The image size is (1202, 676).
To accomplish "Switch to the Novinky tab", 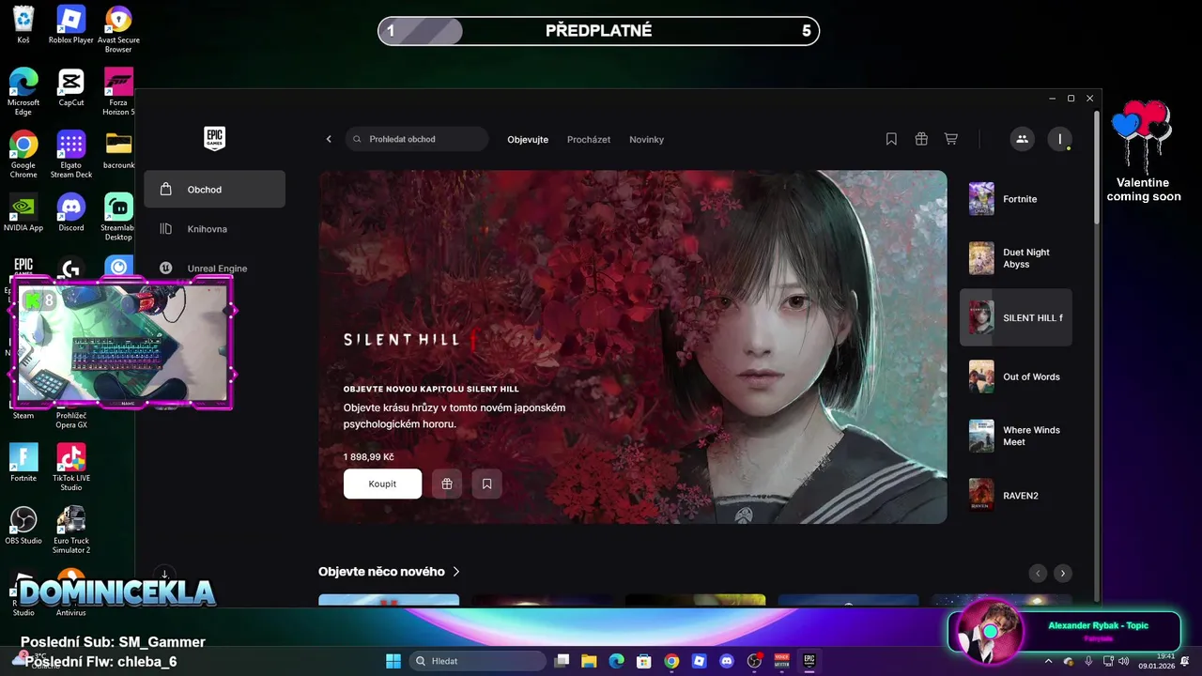I will [x=646, y=139].
